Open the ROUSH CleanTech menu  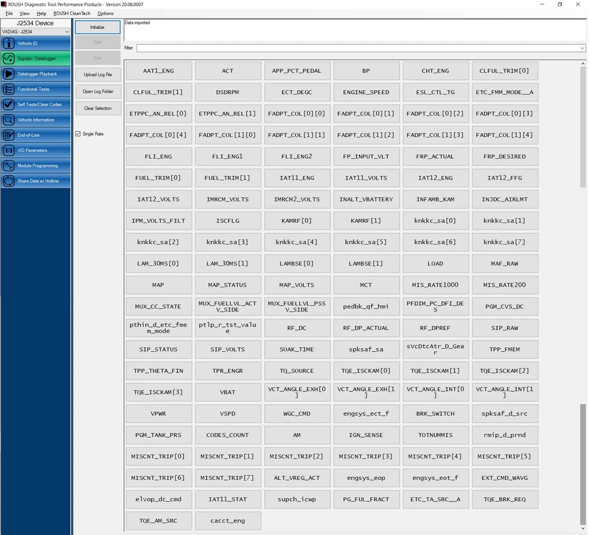72,13
